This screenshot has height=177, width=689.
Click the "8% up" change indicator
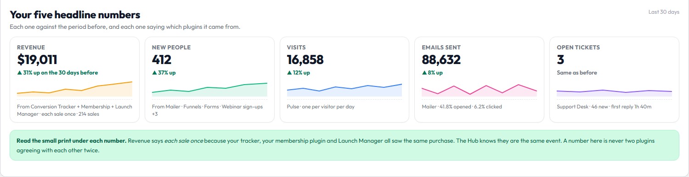[432, 73]
